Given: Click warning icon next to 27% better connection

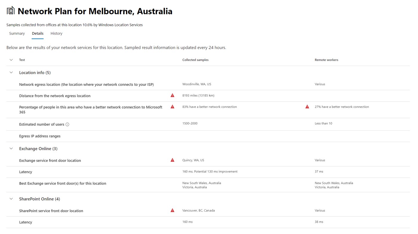Looking at the screenshot, I should click(x=307, y=107).
